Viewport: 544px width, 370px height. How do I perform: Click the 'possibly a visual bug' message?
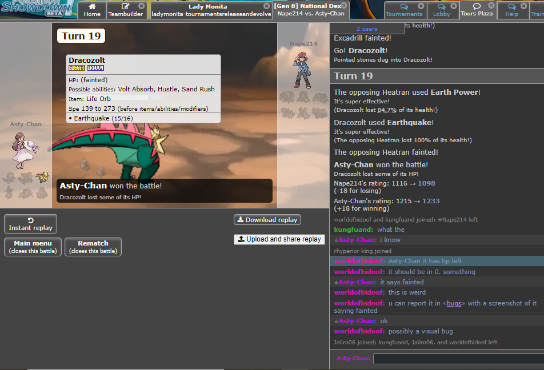click(421, 332)
